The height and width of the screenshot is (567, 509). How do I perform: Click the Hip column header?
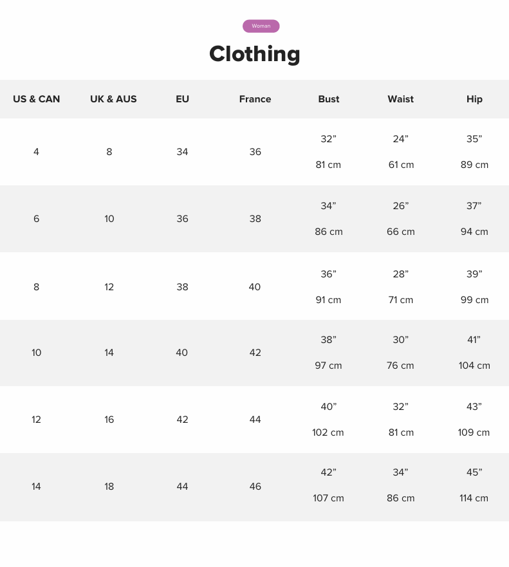coord(474,99)
